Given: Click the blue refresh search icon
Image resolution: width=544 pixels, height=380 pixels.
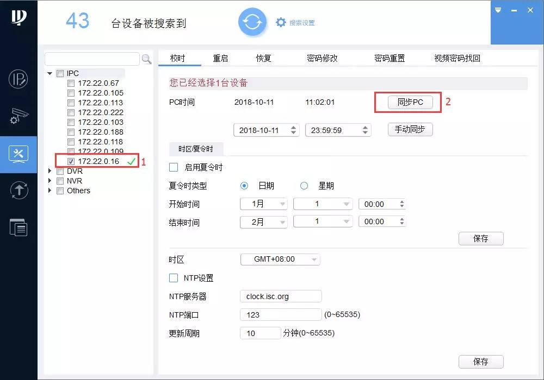Looking at the screenshot, I should 252,22.
